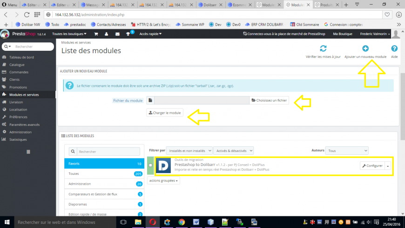This screenshot has width=405, height=228.
Task: Click Modules et services breadcrumb
Action: pos(76,42)
